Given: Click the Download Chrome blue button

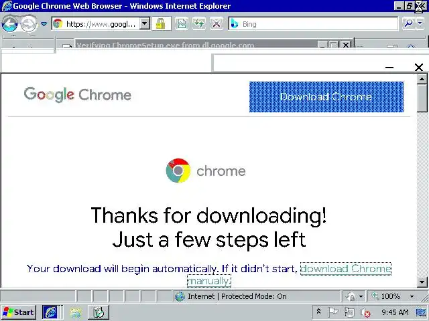Looking at the screenshot, I should pyautogui.click(x=326, y=96).
